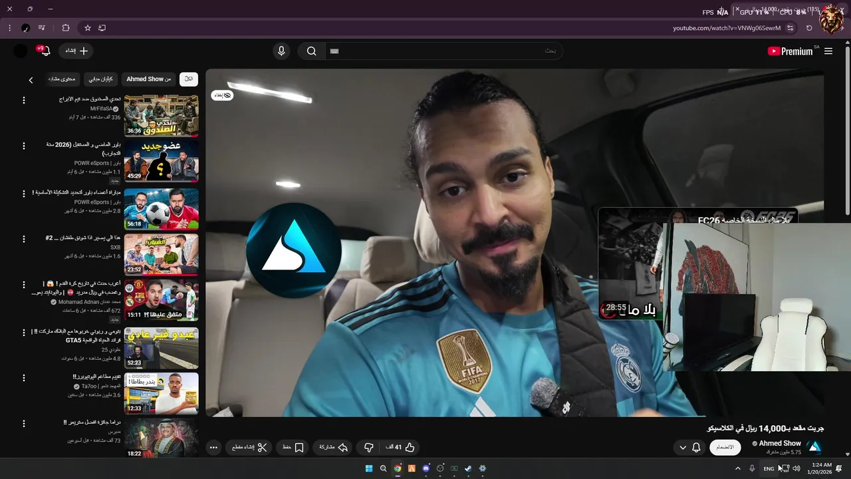The image size is (851, 479).
Task: Open the Chrome extensions puzzle icon
Action: coord(65,28)
